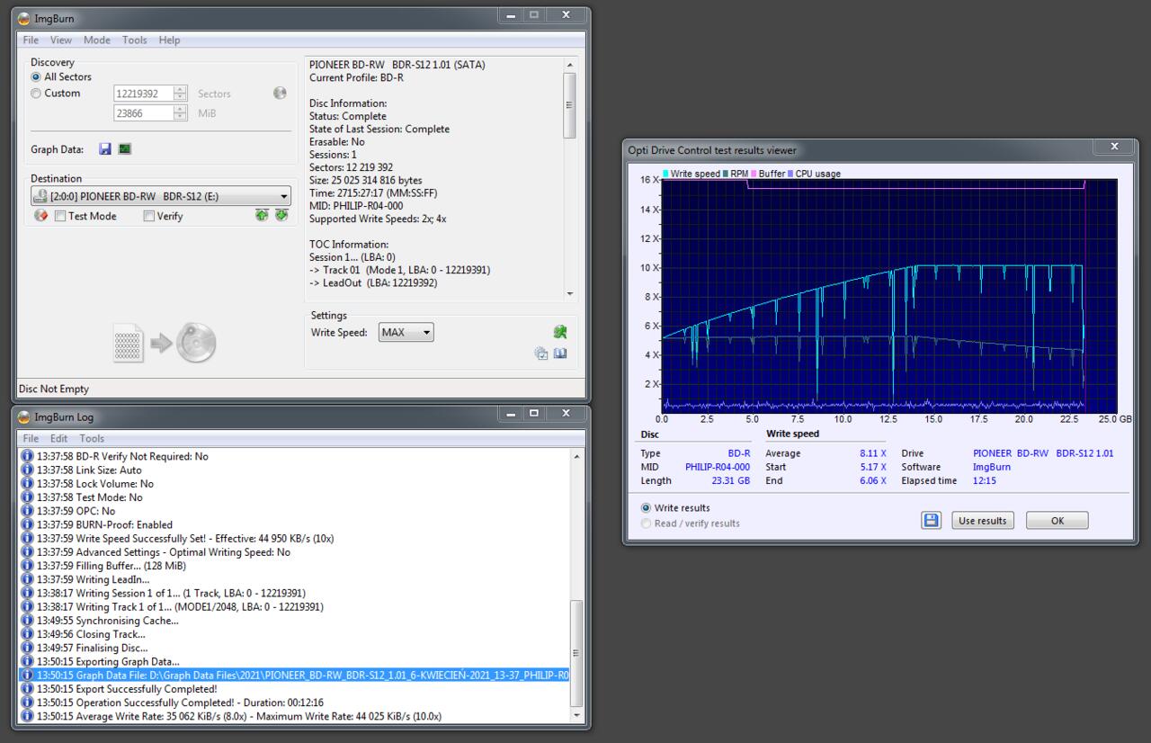The height and width of the screenshot is (743, 1151).
Task: Select the Write results radio button
Action: click(x=647, y=508)
